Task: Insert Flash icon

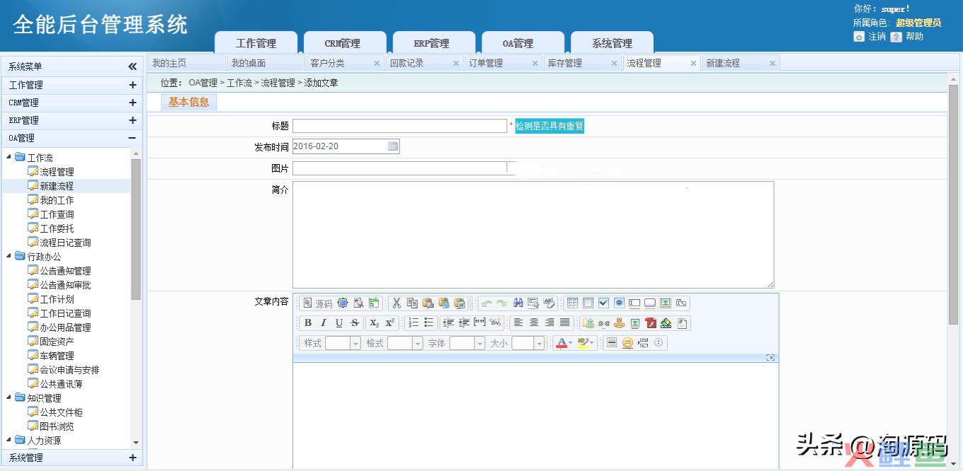Action: 651,323
